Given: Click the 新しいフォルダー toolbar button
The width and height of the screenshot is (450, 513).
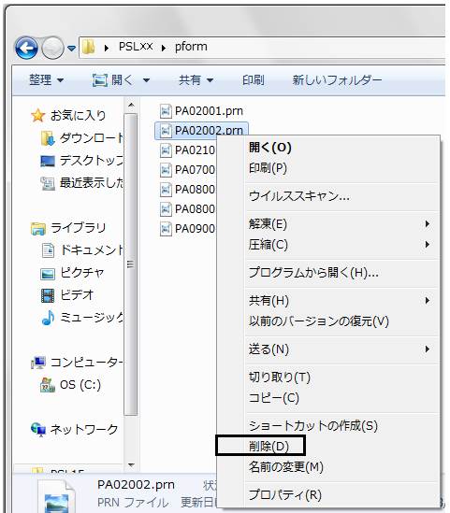Looking at the screenshot, I should (337, 79).
